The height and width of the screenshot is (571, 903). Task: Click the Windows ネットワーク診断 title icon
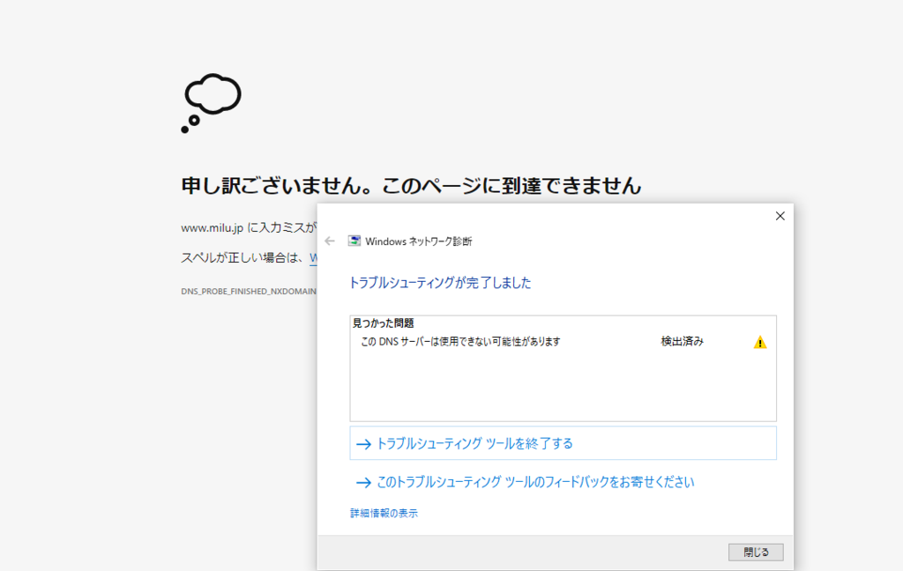[x=354, y=241]
